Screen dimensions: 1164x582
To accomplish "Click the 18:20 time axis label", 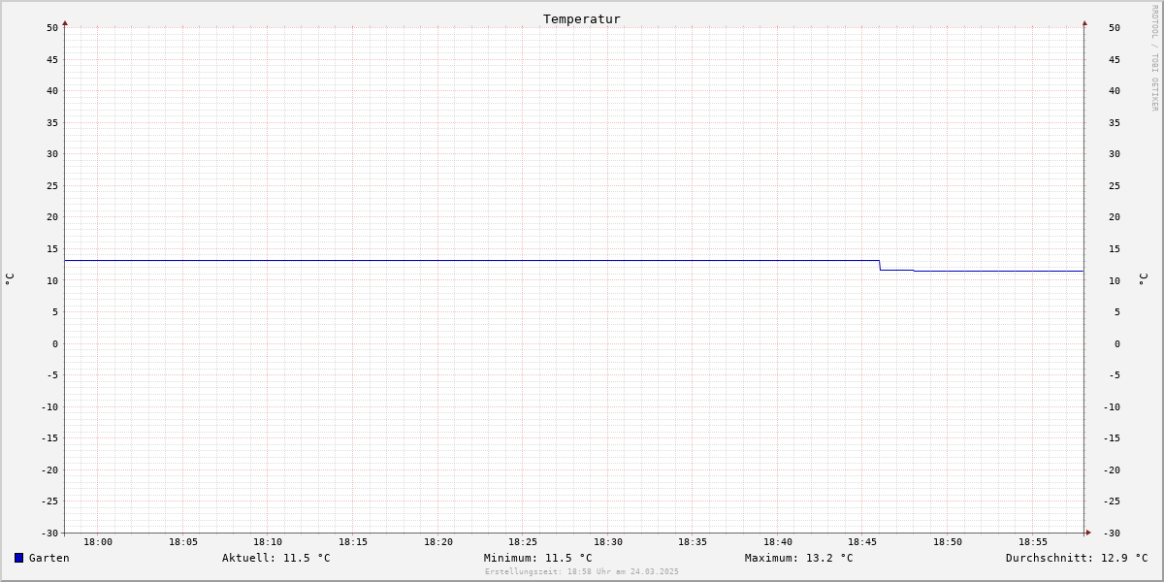I will point(438,541).
